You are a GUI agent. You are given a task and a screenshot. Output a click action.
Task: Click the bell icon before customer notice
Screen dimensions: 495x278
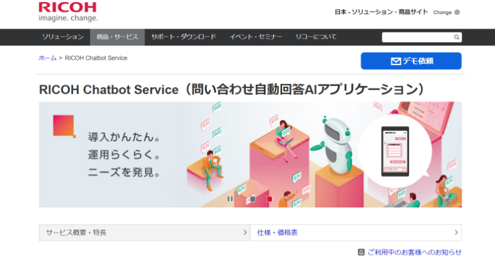[361, 252]
